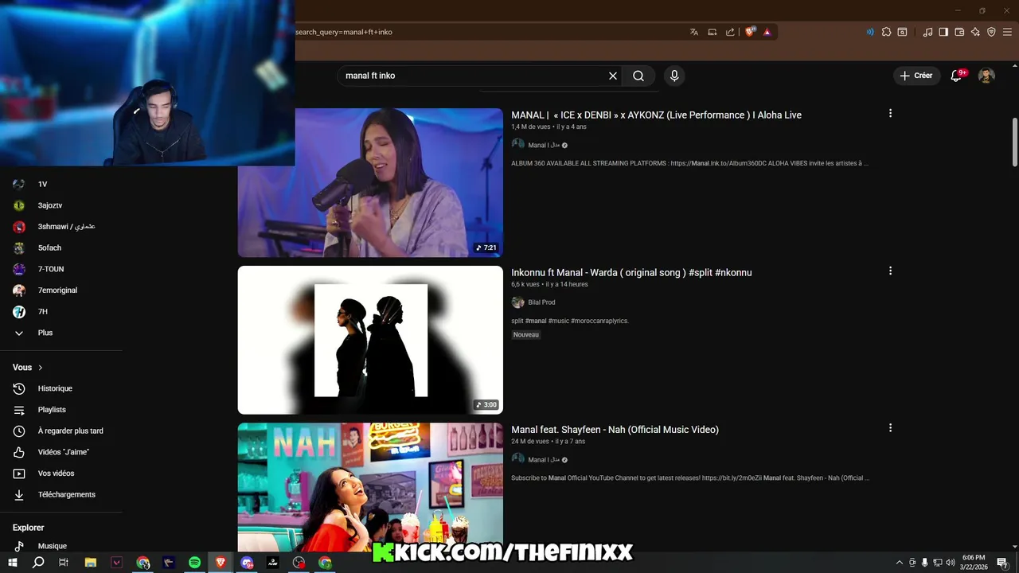Open the browser hamburger main menu
Image resolution: width=1019 pixels, height=573 pixels.
1007,32
